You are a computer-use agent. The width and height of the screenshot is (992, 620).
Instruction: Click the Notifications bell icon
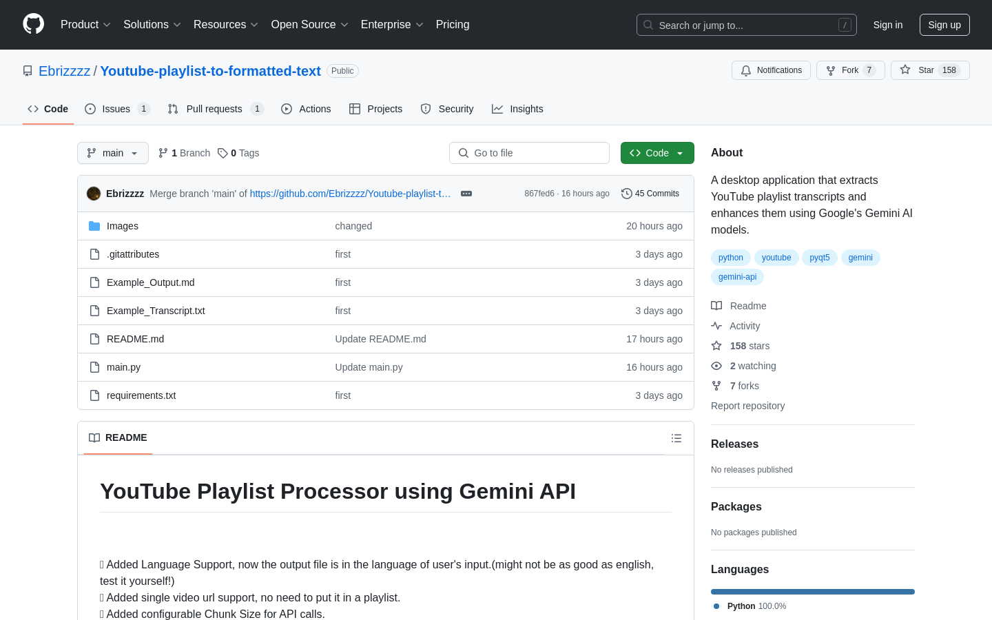click(746, 70)
